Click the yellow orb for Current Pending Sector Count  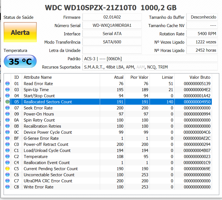tap(7, 169)
